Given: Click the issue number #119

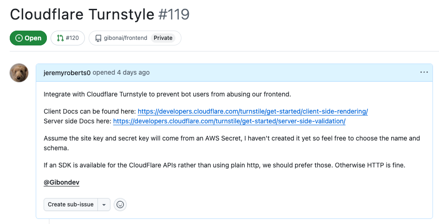Looking at the screenshot, I should click(x=174, y=14).
